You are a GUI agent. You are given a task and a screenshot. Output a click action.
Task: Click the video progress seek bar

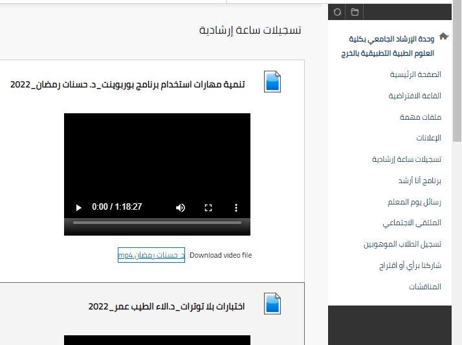point(157,223)
